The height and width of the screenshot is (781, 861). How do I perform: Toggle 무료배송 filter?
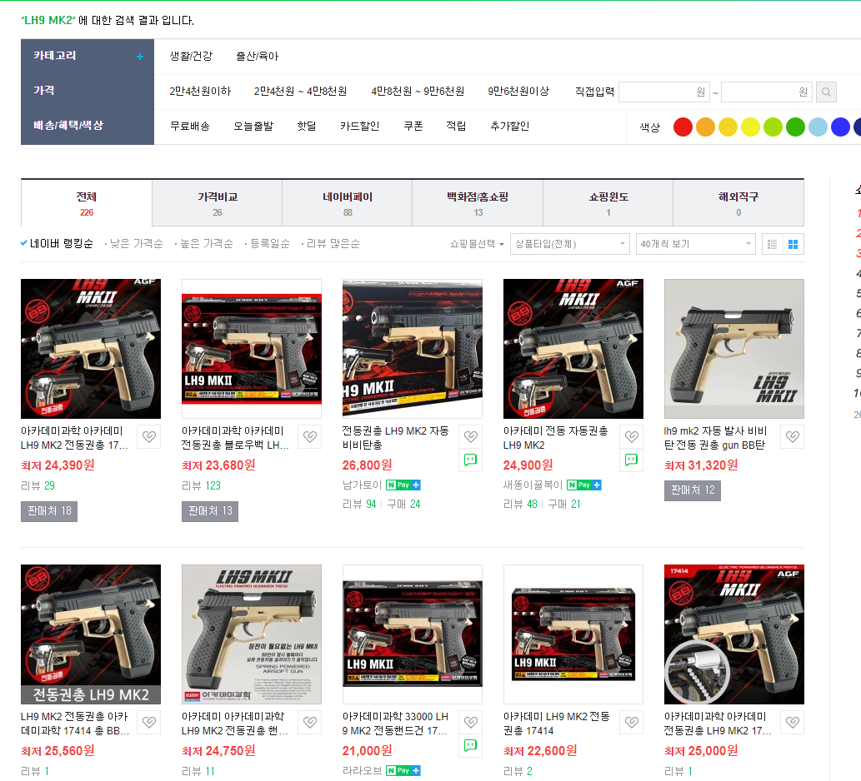[x=189, y=127]
